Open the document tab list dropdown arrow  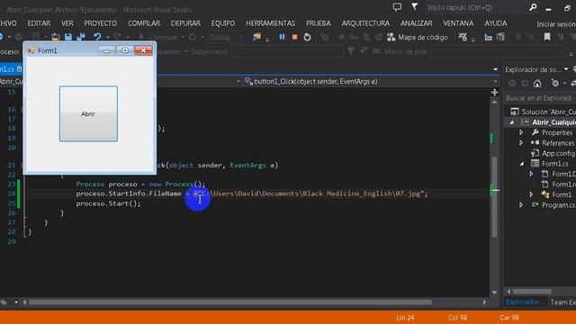[x=495, y=69]
